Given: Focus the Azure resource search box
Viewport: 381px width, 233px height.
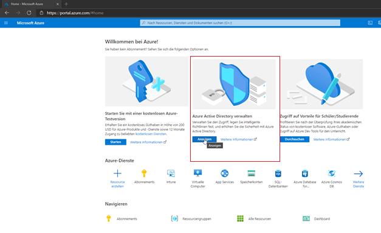Looking at the screenshot, I should [240, 23].
